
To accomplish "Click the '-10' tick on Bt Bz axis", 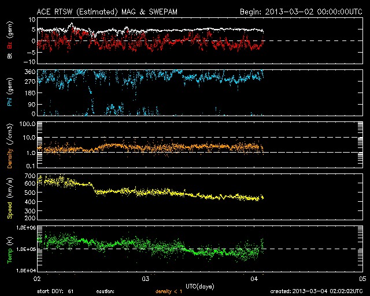I will tap(29, 62).
